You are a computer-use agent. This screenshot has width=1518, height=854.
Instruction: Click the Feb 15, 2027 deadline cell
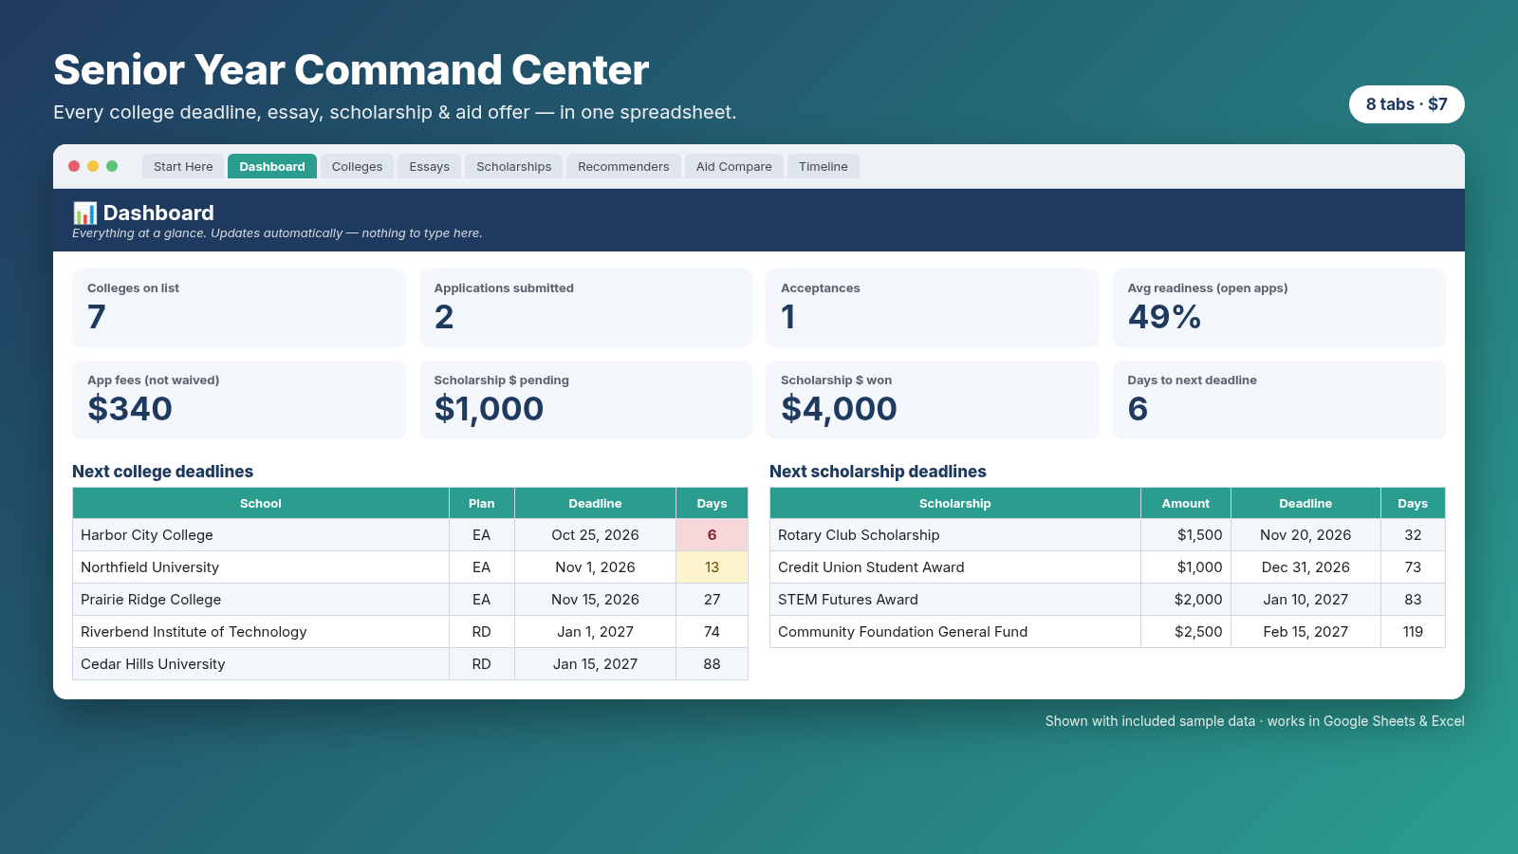pos(1305,632)
